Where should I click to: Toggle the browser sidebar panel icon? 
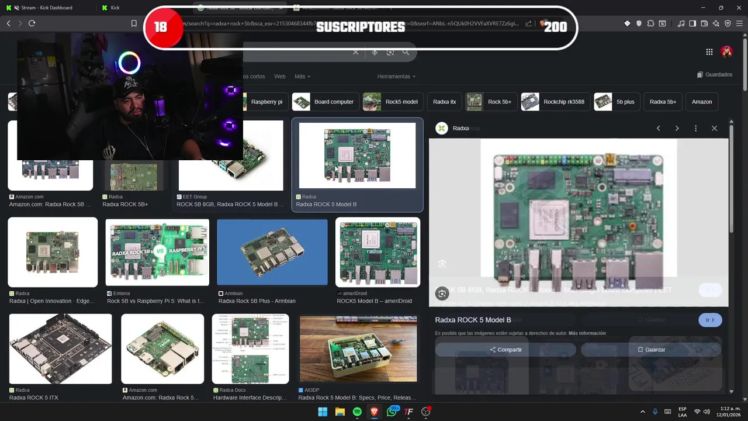(692, 23)
